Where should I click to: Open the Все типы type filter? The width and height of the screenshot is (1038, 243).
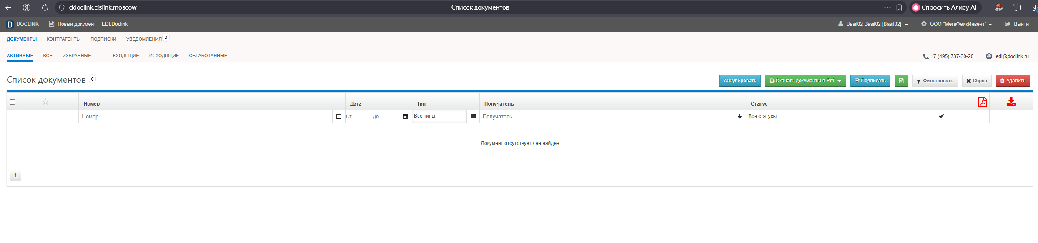pos(439,116)
